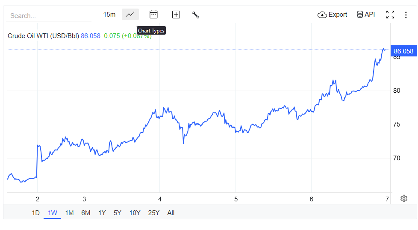
Task: Open chart settings gear icon
Action: (404, 198)
